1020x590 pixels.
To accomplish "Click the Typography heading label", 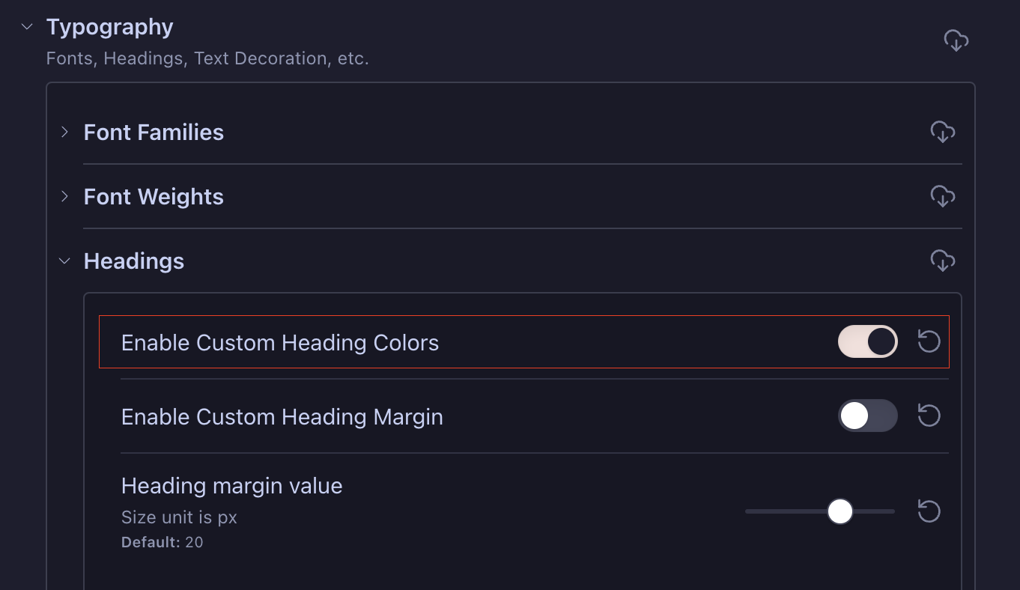I will pos(109,26).
